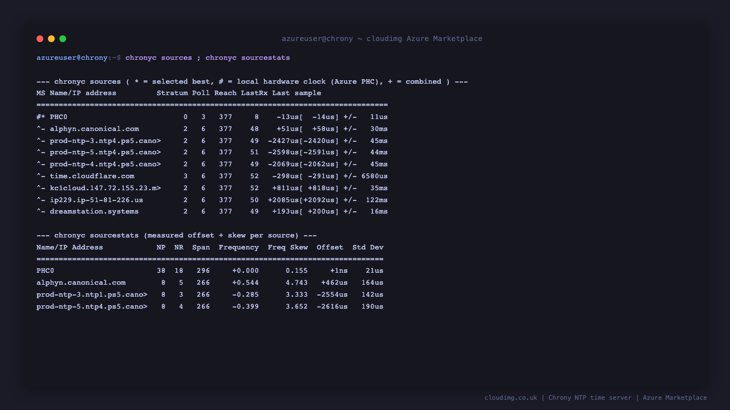Click the cloudimg.co.uk footer caption
The image size is (730, 410).
[x=595, y=397]
